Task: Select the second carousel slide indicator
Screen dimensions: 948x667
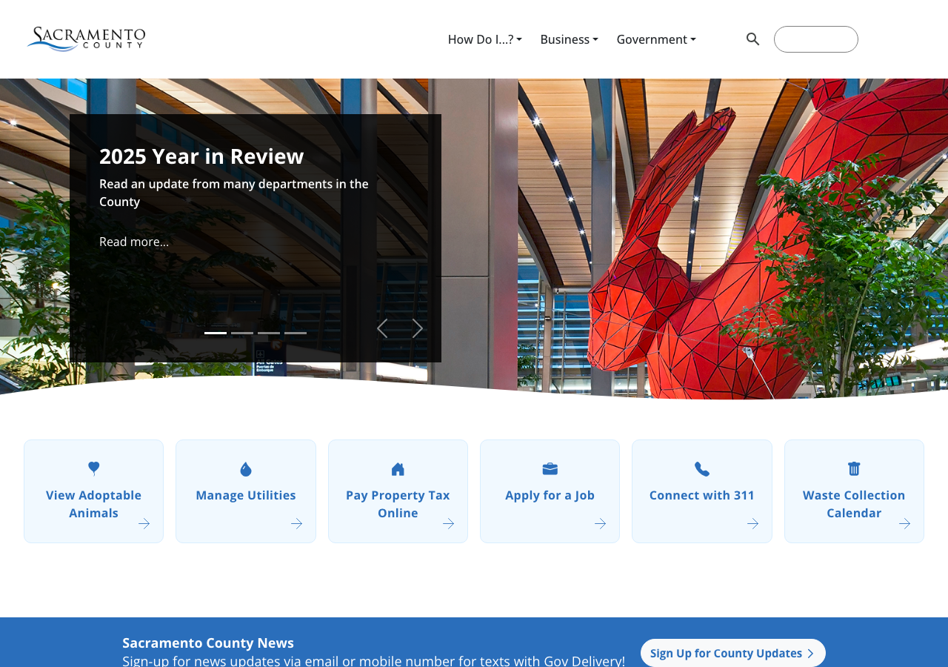Action: (x=242, y=333)
